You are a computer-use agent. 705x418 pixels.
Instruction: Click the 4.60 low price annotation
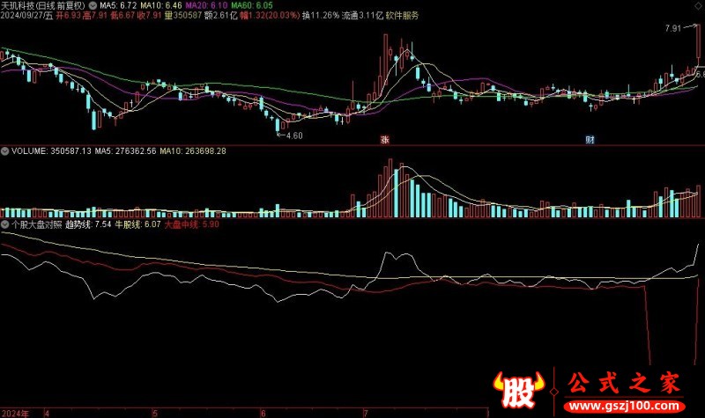[294, 136]
